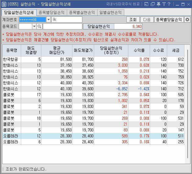This screenshot has height=174, width=192.
Task: Click the 오름테라 profit value 305
Action: click(125, 142)
